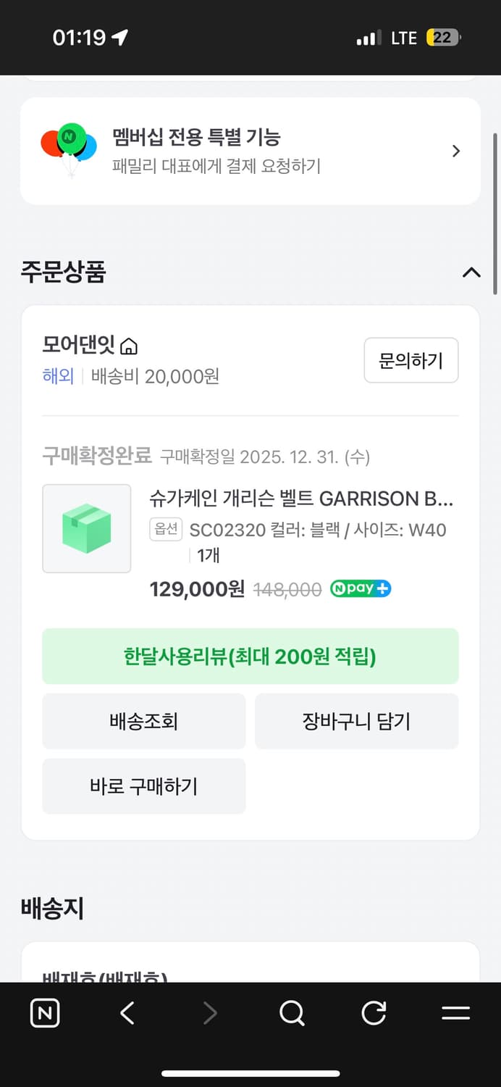The width and height of the screenshot is (501, 1087).
Task: Open search from the bottom toolbar
Action: [x=291, y=1013]
